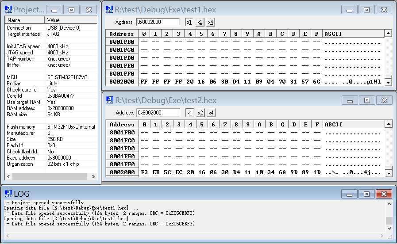Select the Connection row in Project panel
This screenshot has width=397, height=244.
click(51, 28)
